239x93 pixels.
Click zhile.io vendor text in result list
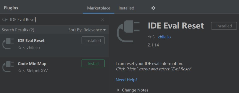[33, 48]
